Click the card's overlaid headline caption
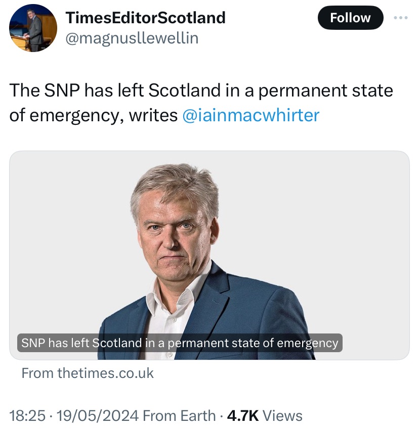419x432 pixels. (x=180, y=343)
